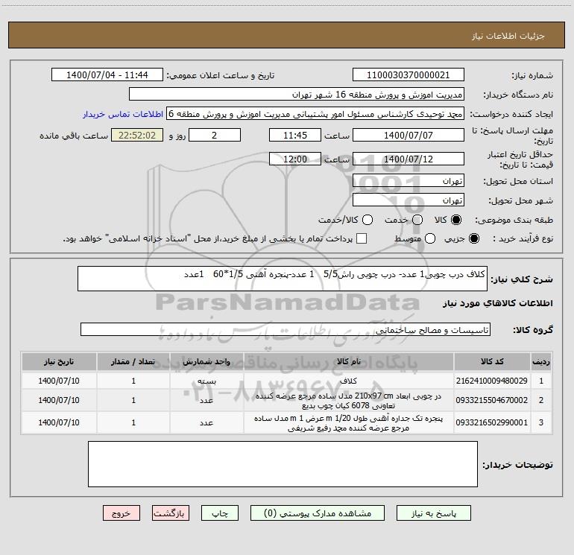Click the buyer organization name field
574x555 pixels.
(297, 95)
